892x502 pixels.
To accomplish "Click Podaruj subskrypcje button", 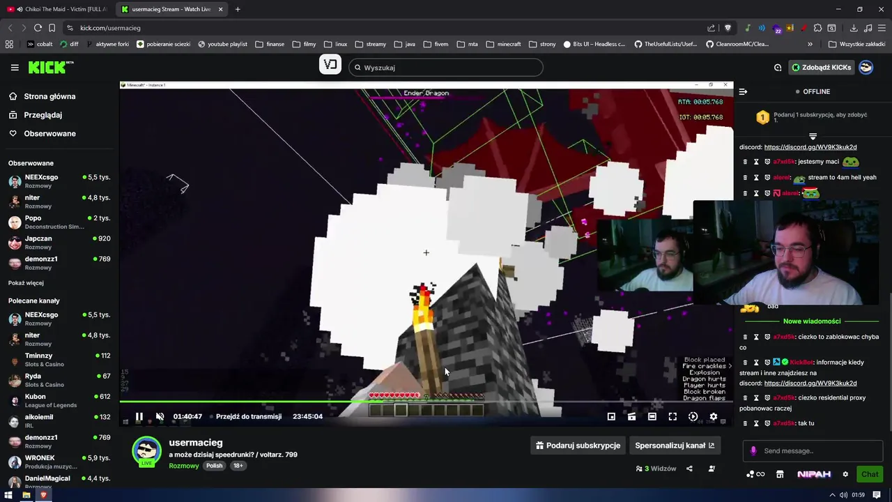I will tap(578, 446).
